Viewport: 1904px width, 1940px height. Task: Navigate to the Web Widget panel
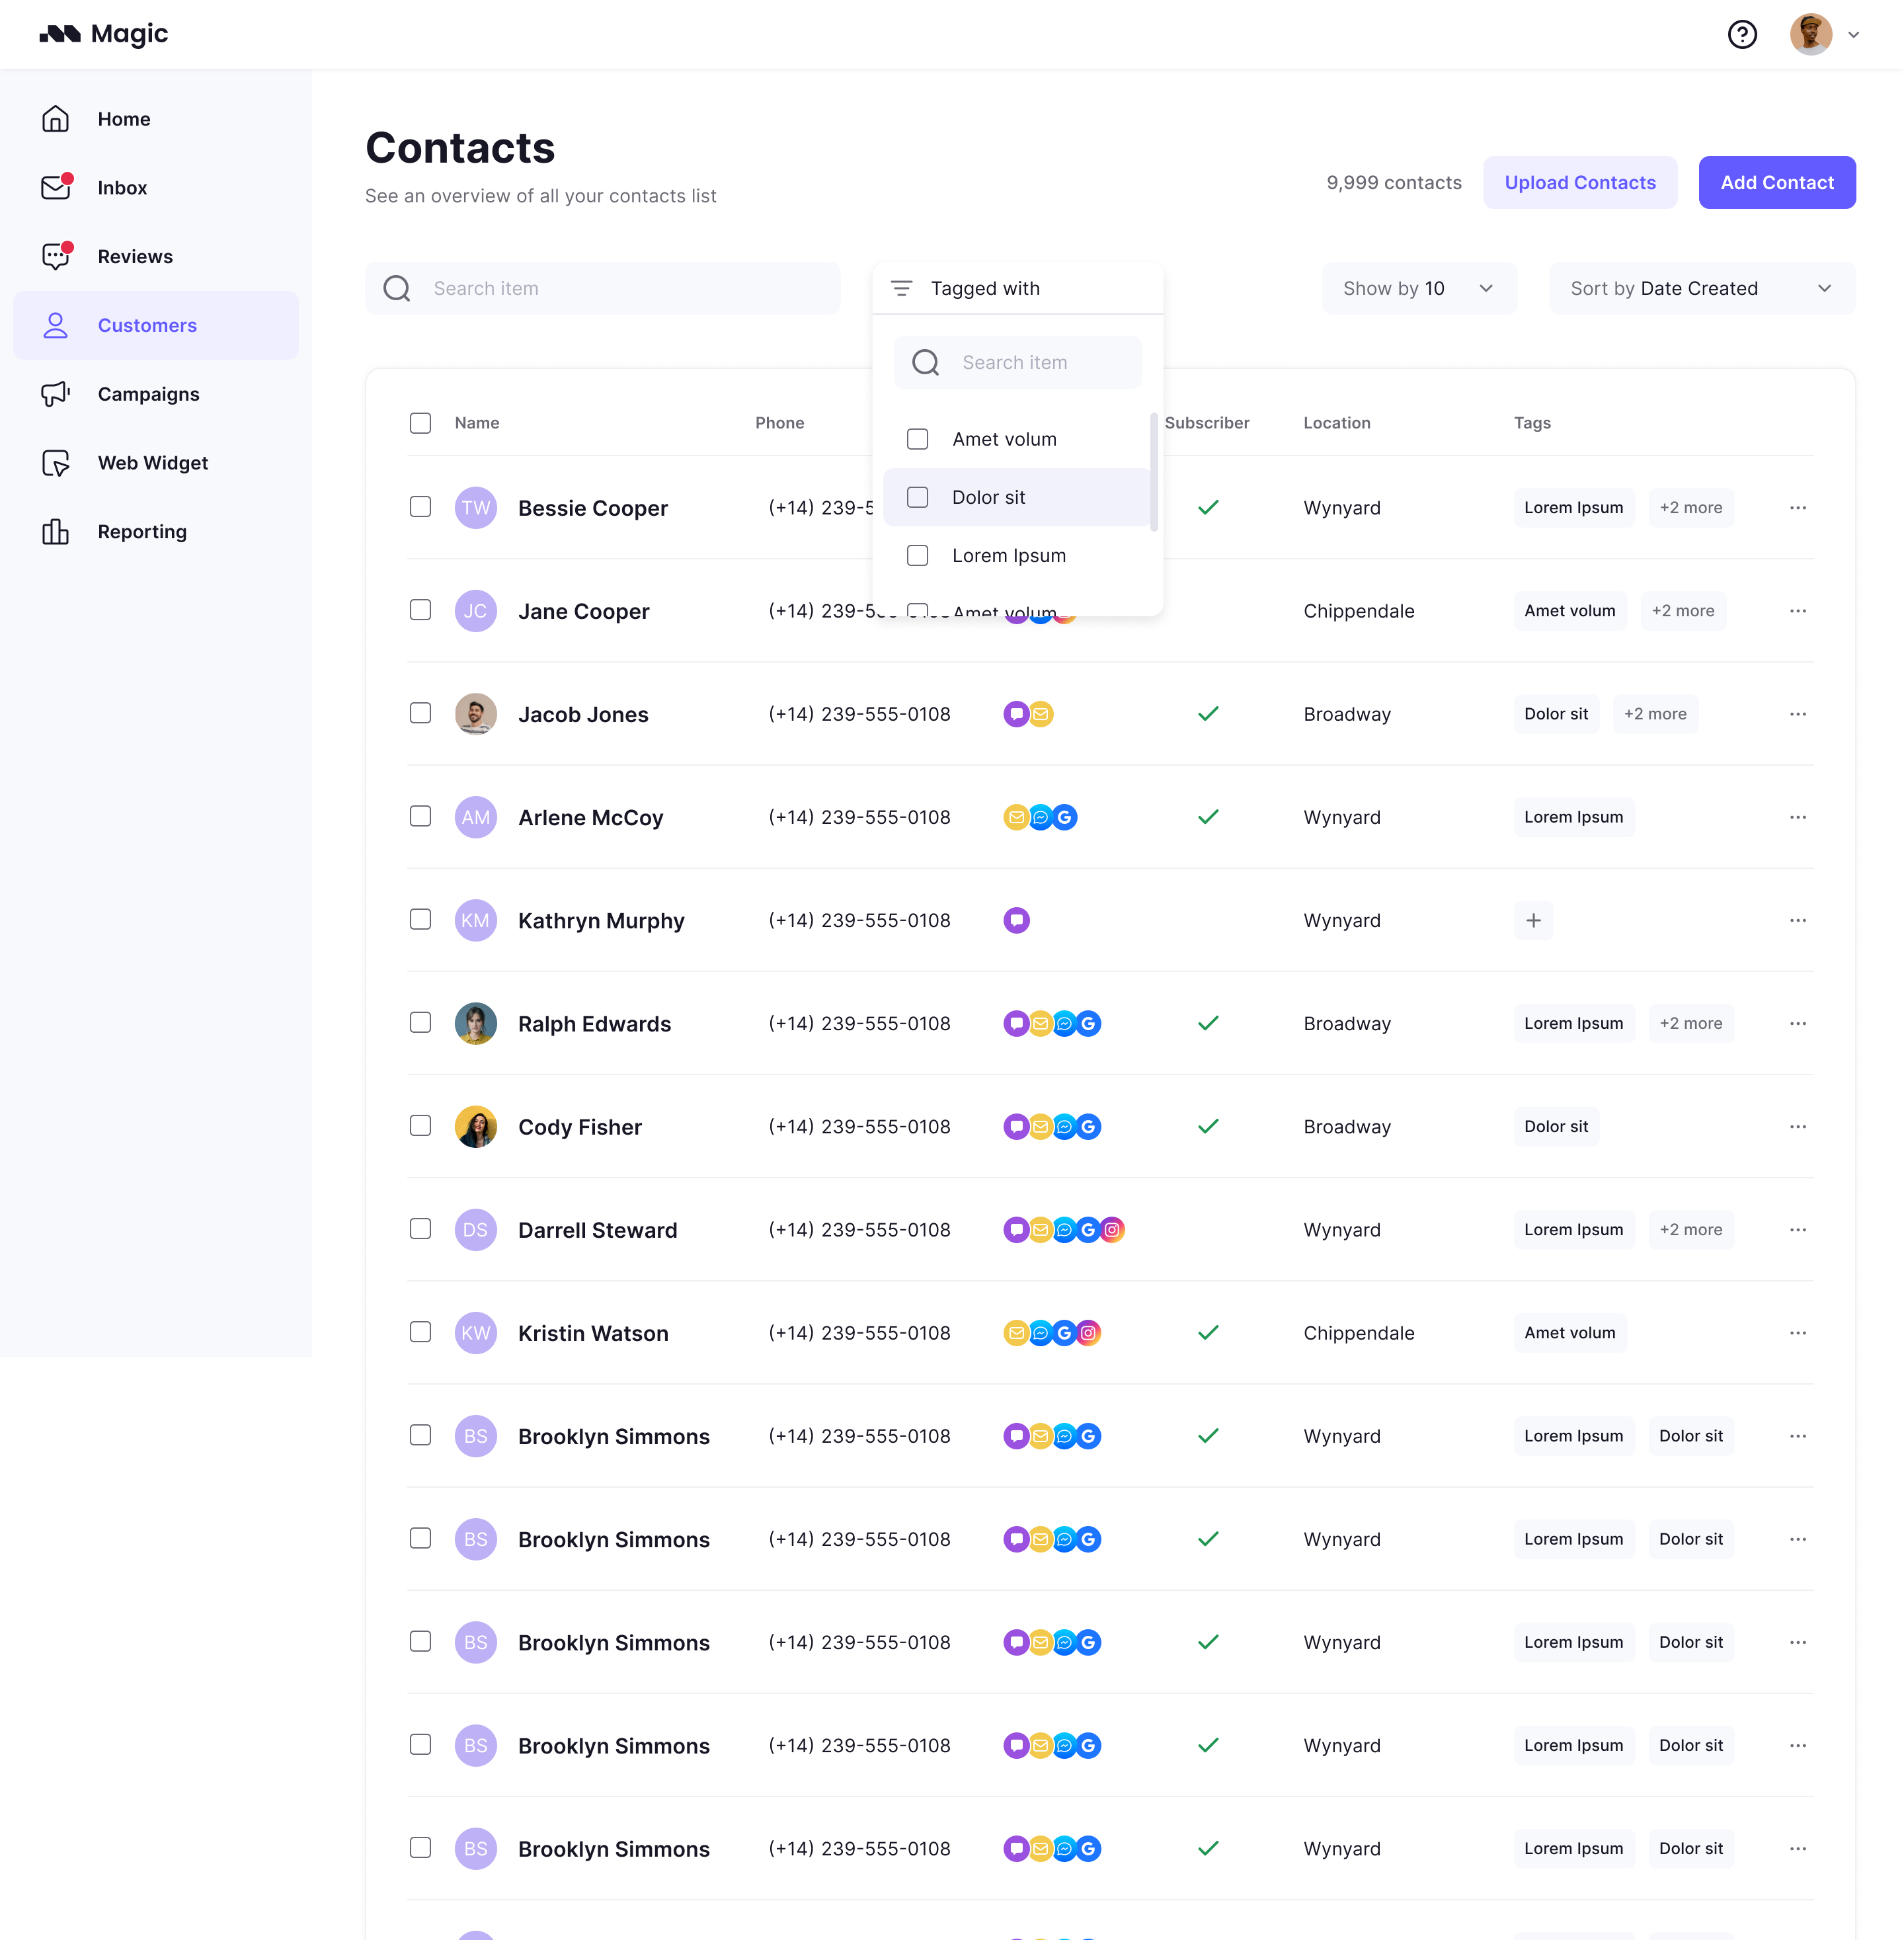click(152, 462)
